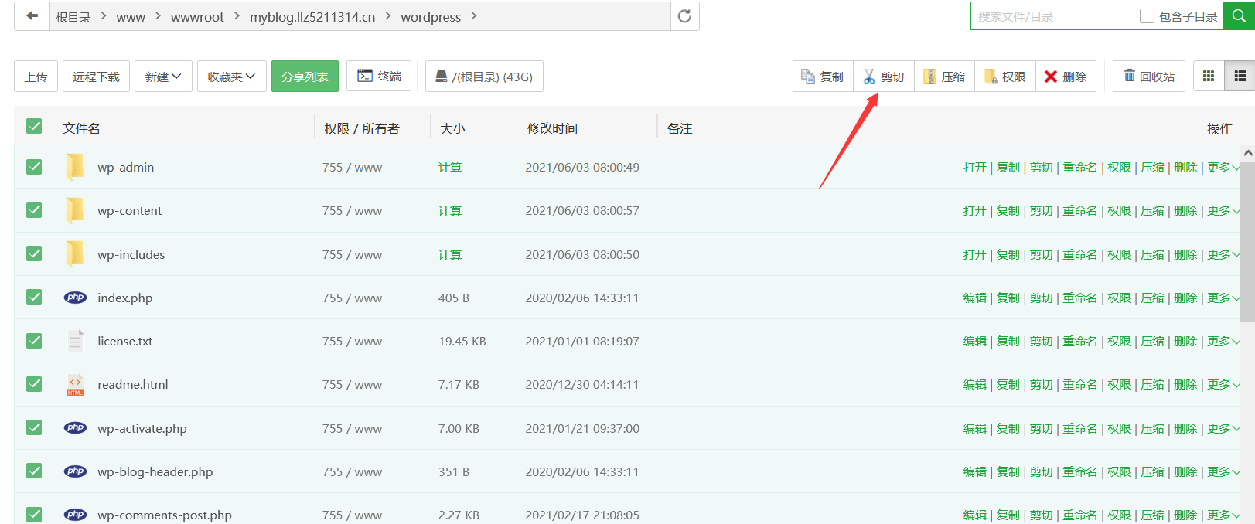Go to myblog.llz5211314.cn breadcrumb
Screen dimensions: 1255x524
click(x=312, y=17)
